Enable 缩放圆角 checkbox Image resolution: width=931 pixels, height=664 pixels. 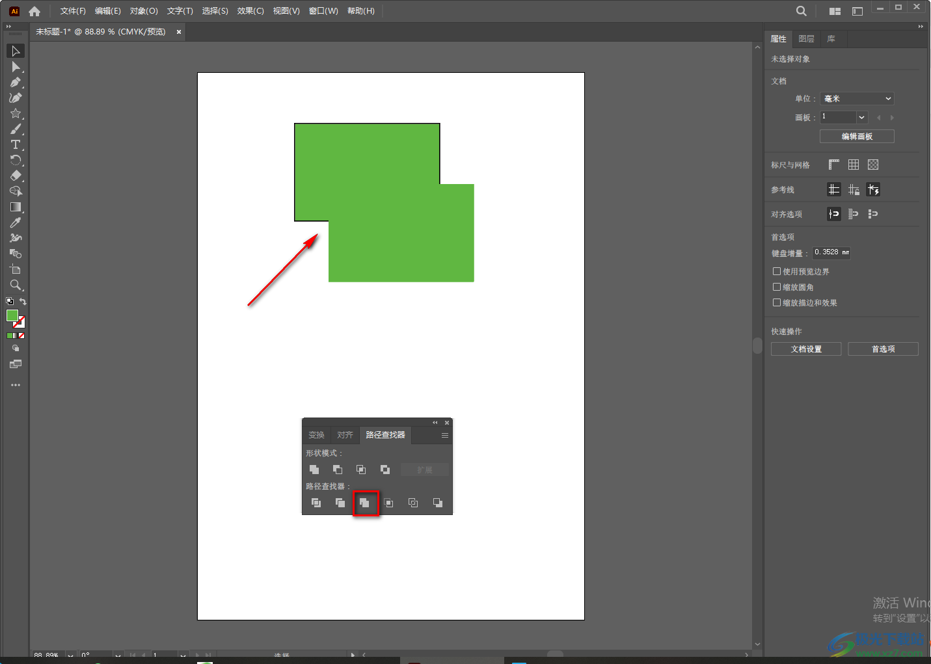coord(777,287)
